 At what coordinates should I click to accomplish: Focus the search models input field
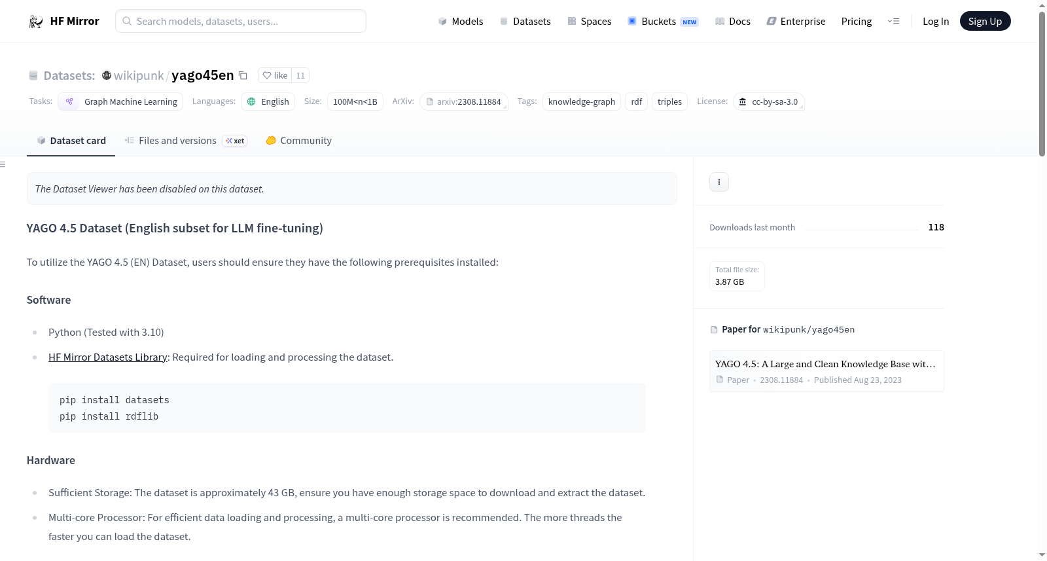pyautogui.click(x=241, y=21)
